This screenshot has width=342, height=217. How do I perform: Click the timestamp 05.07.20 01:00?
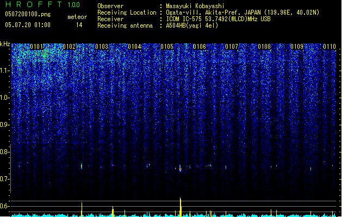pyautogui.click(x=28, y=25)
